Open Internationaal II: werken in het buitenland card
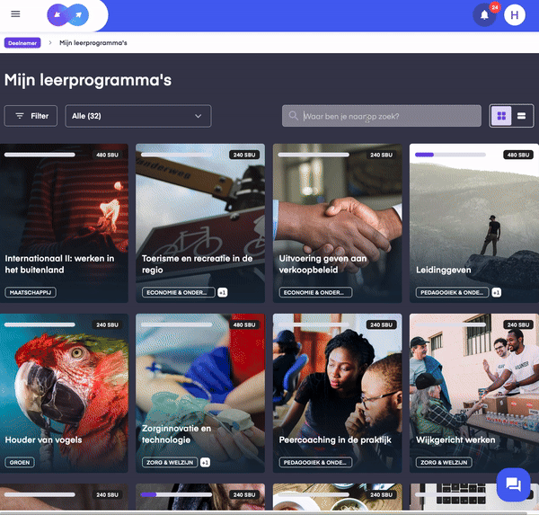 click(x=64, y=223)
